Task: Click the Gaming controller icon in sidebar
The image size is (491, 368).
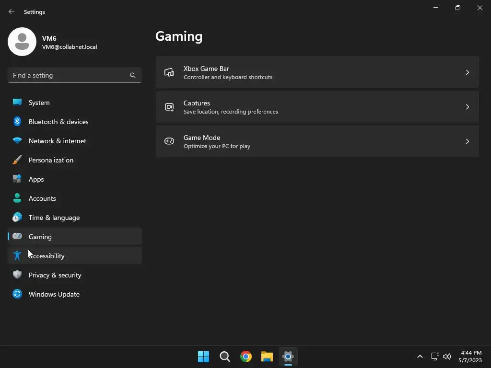Action: (17, 236)
